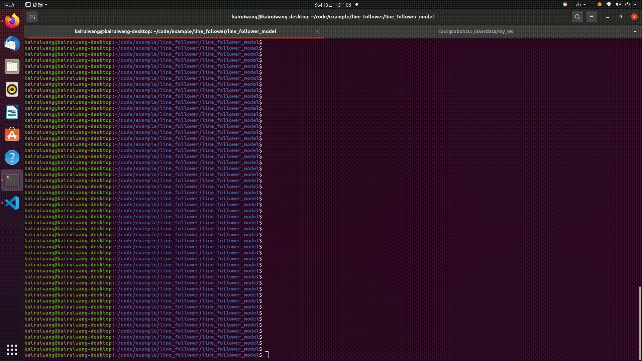
Task: Click the terminal cursor at last prompt
Action: tap(266, 355)
